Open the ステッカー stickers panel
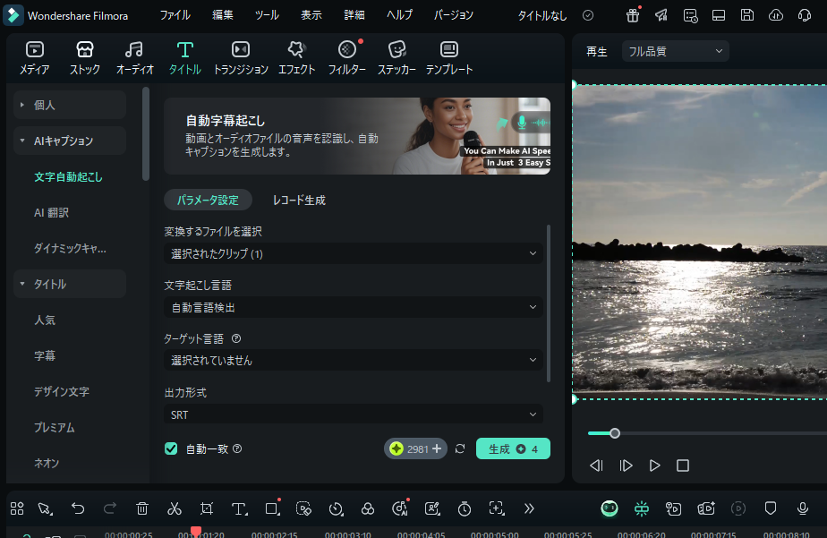827x538 pixels. [x=396, y=57]
